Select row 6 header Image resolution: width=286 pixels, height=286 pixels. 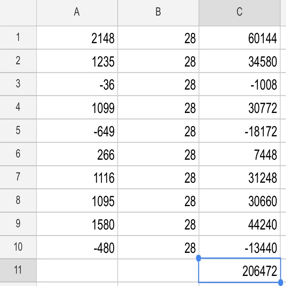[18, 154]
